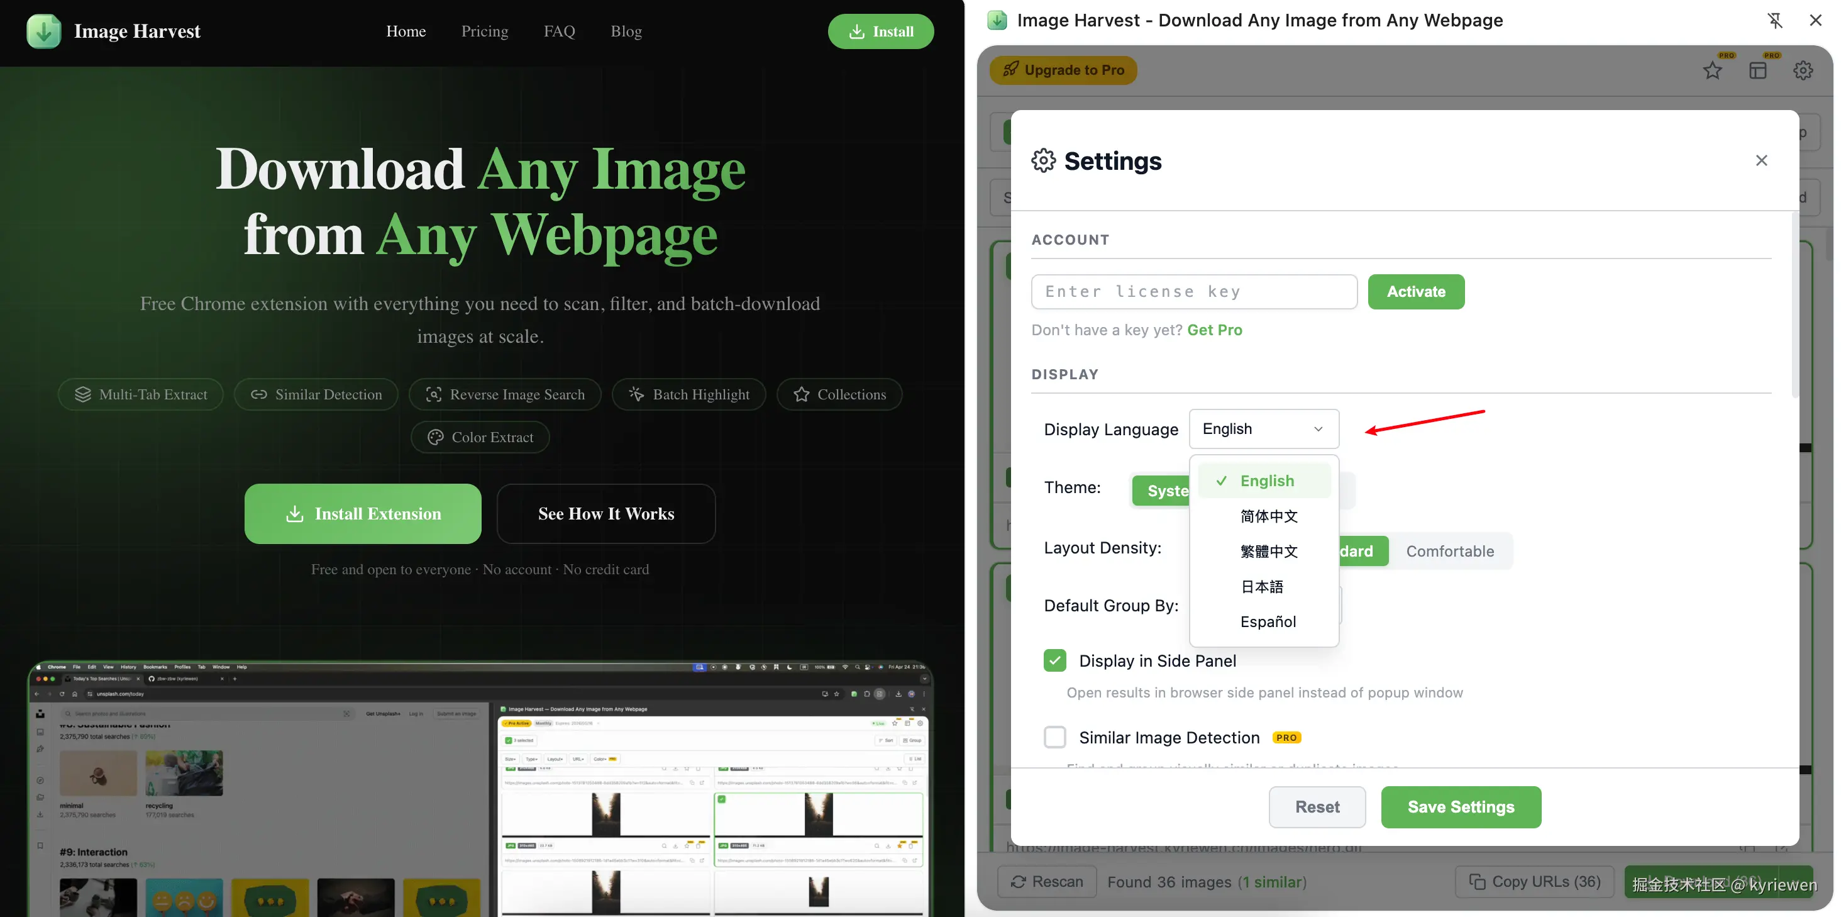Image resolution: width=1841 pixels, height=917 pixels.
Task: Collapse the Display Language dropdown
Action: tap(1264, 429)
